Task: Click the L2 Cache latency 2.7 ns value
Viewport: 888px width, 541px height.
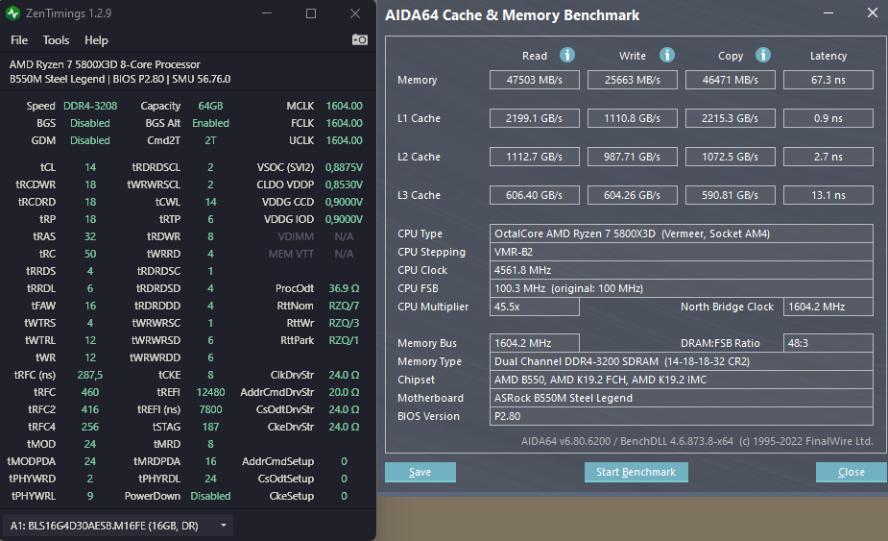Action: 828,157
